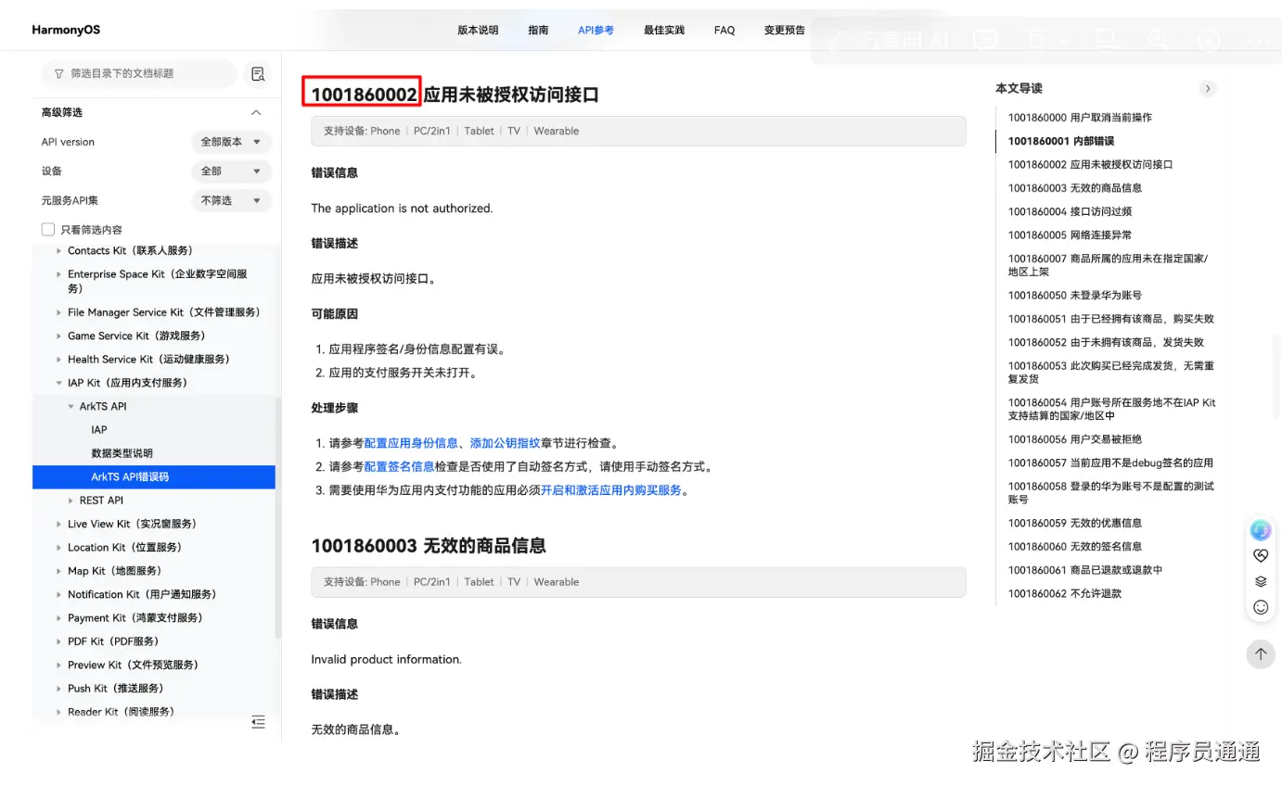Screen dimensions: 1282x786
Task: Open the 配置应用身份信息 link
Action: click(x=411, y=443)
